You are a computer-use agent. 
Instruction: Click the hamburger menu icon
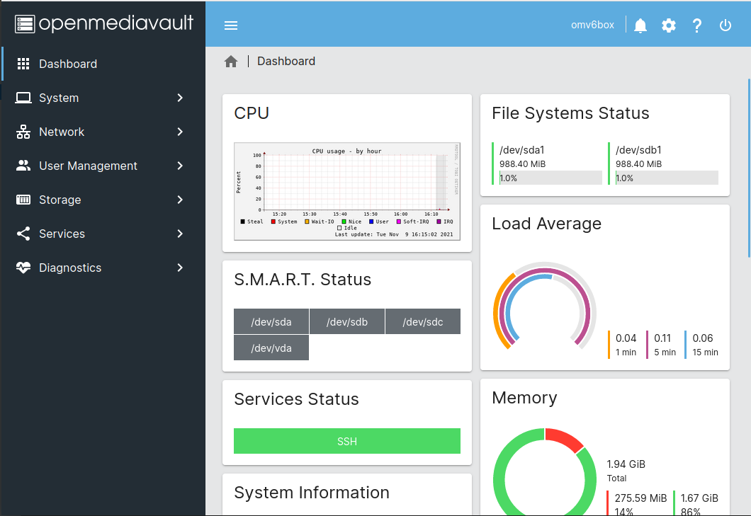tap(230, 25)
